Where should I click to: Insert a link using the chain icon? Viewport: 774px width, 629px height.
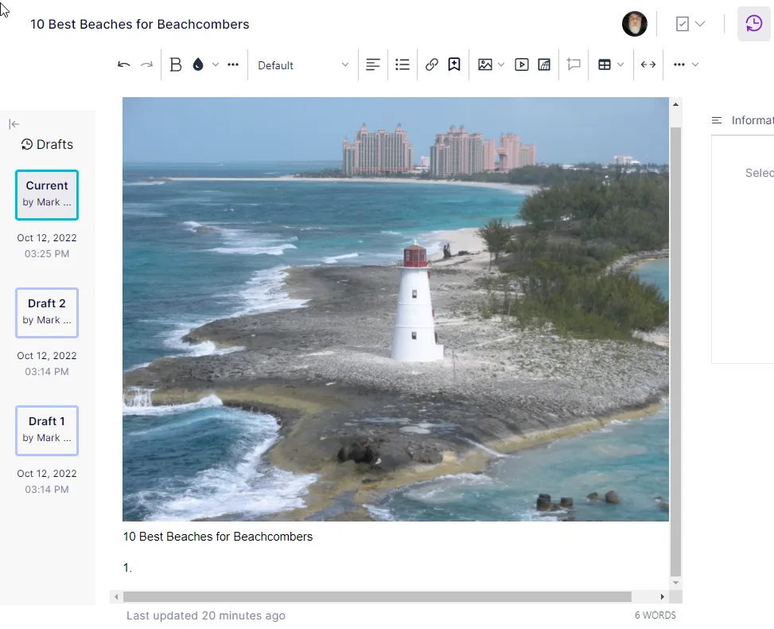[x=432, y=64]
